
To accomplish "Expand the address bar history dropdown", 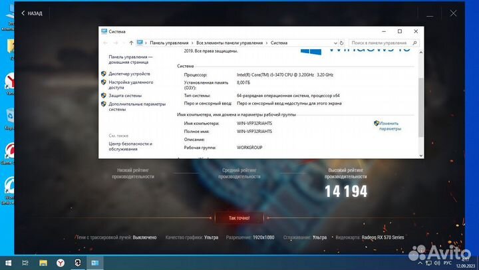I will [335, 43].
